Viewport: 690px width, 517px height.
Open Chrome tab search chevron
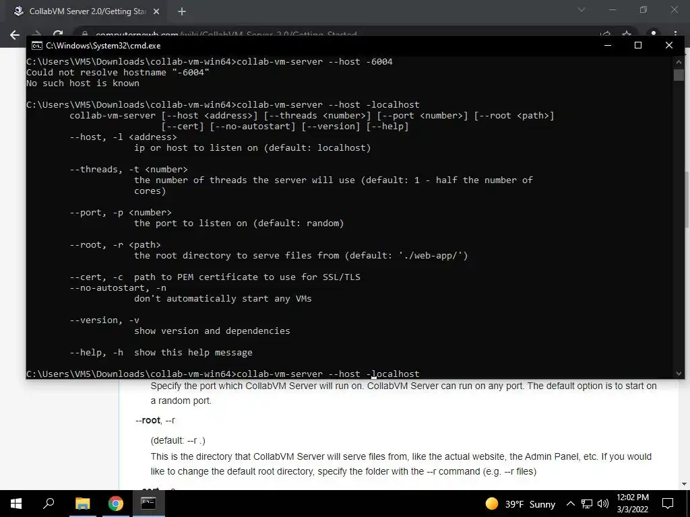point(582,9)
